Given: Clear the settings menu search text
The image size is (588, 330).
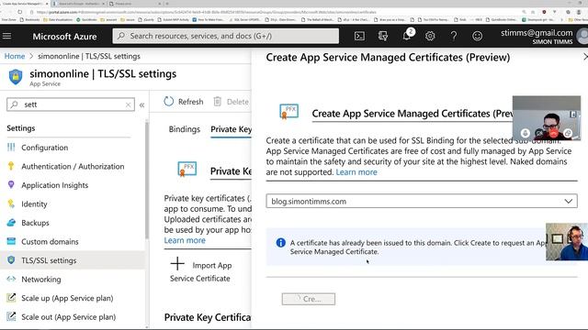Looking at the screenshot, I should (129, 104).
